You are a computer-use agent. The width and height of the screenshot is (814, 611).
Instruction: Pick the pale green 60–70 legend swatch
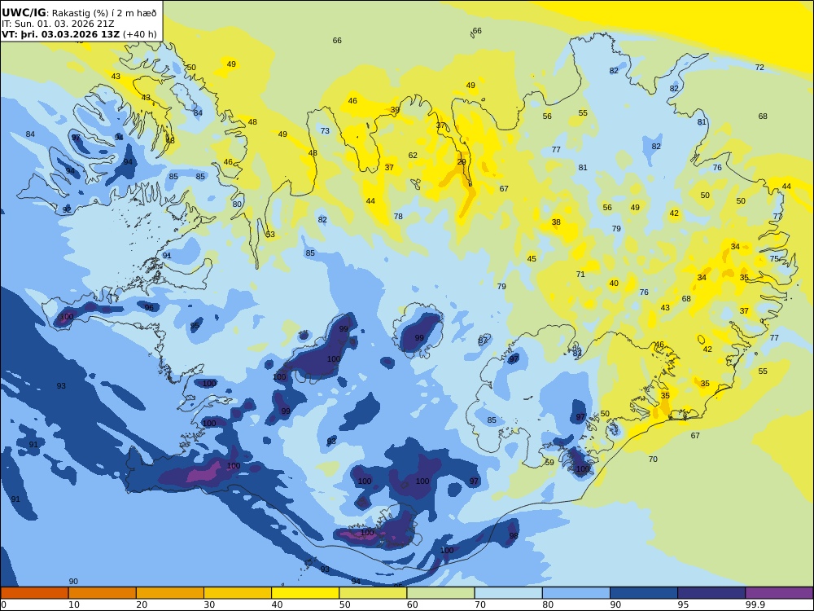[x=440, y=593]
